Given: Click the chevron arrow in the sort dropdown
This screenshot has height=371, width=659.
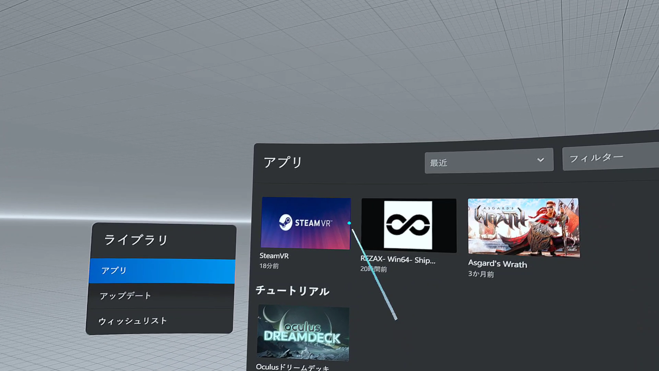Looking at the screenshot, I should (541, 160).
